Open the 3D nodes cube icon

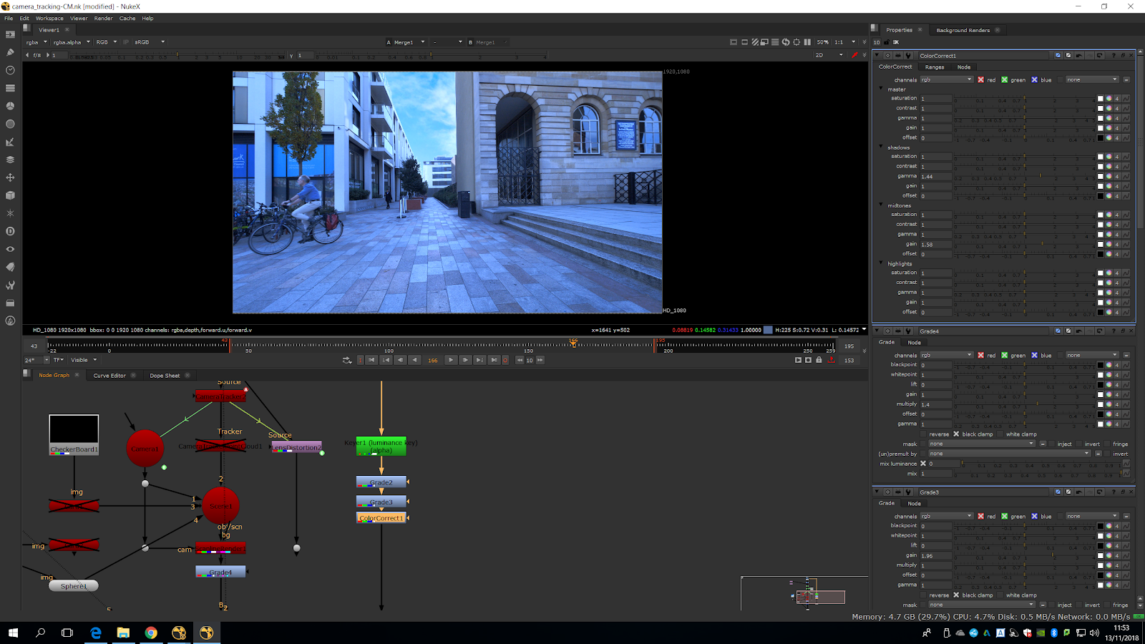coord(10,195)
